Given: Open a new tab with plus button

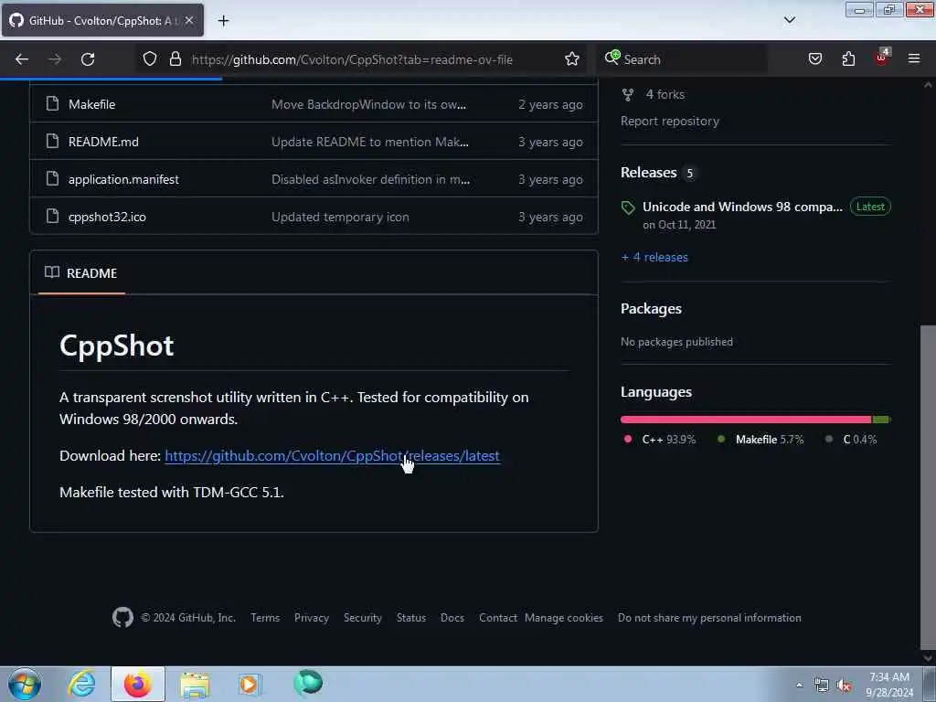Looking at the screenshot, I should click(x=223, y=21).
